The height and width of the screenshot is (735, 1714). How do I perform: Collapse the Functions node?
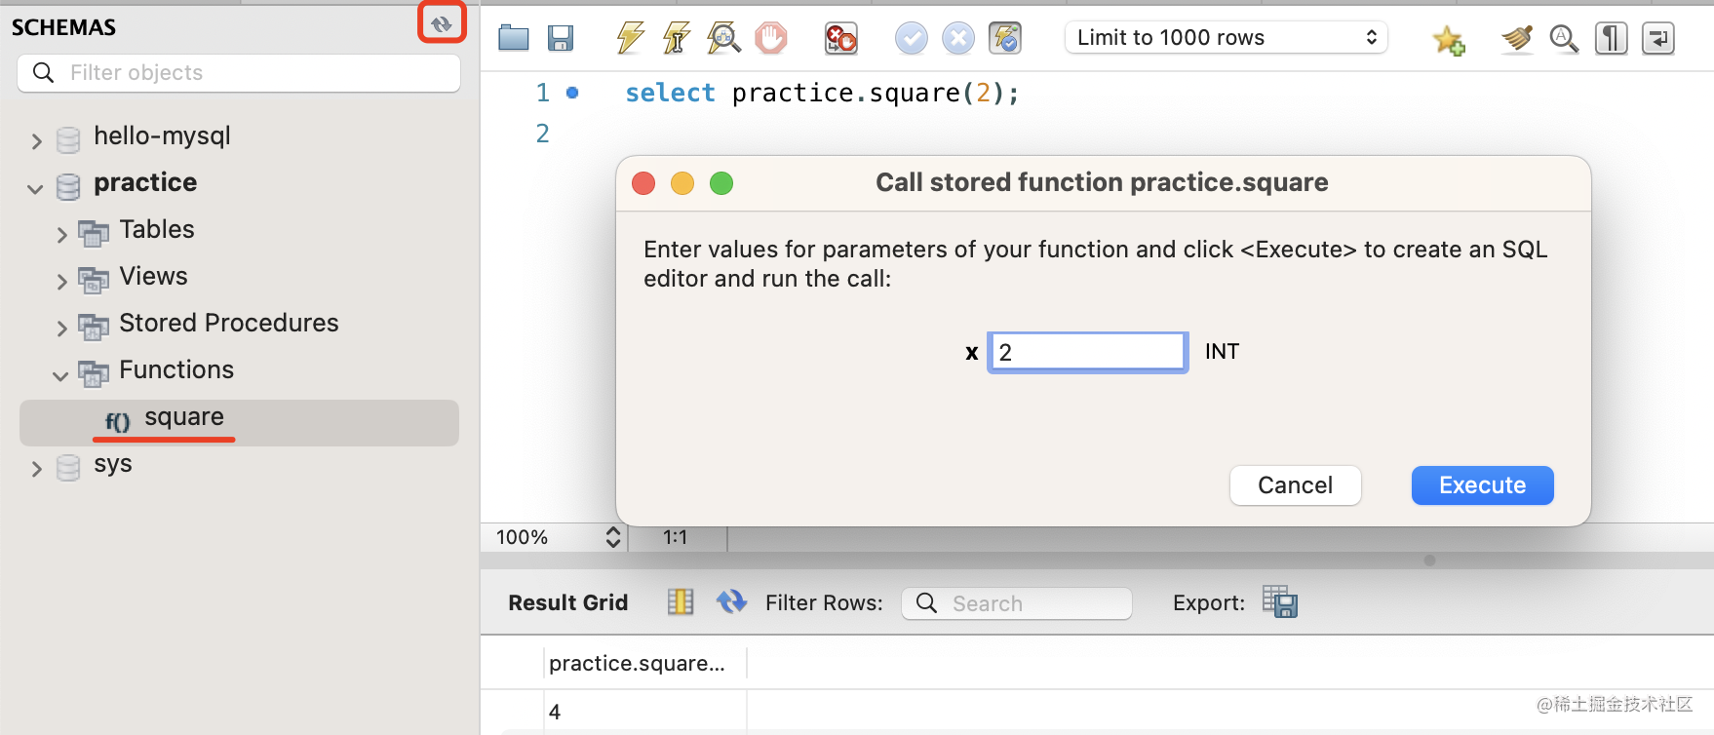coord(60,375)
